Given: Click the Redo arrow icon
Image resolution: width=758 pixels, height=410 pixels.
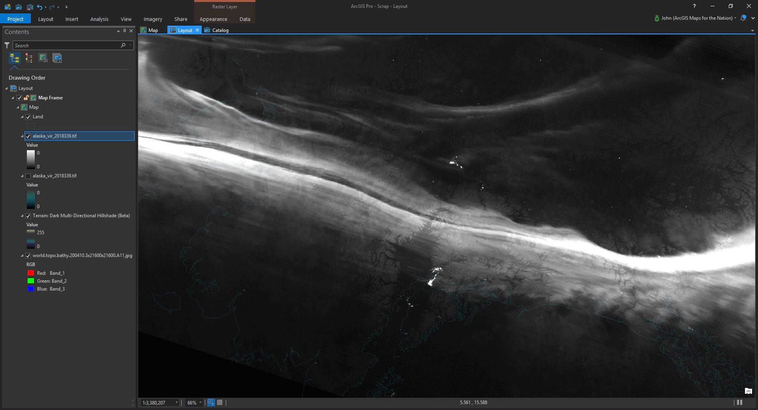Looking at the screenshot, I should (x=52, y=7).
